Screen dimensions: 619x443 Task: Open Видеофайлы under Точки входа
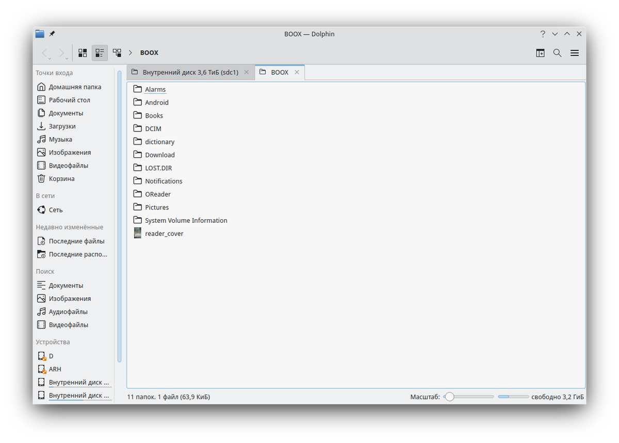pos(75,166)
